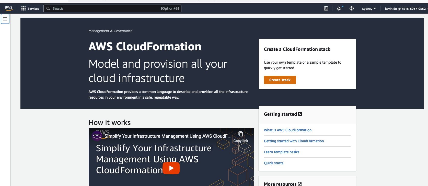Open the kevin.du account menu
The image size is (428, 186).
pyautogui.click(x=406, y=8)
